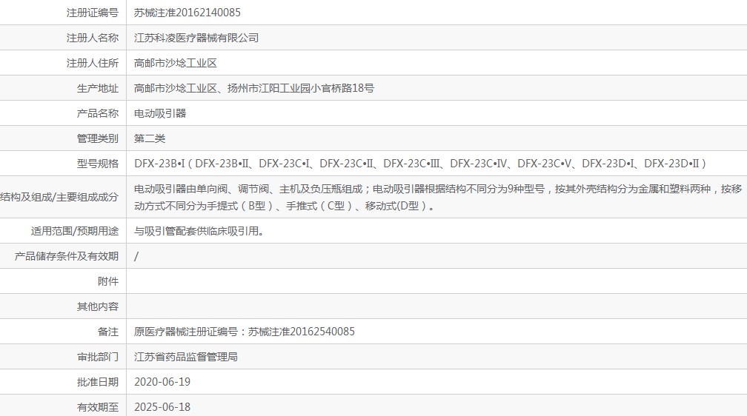The height and width of the screenshot is (416, 747).
Task: Click the product name 电动吸引器
Action: point(160,113)
